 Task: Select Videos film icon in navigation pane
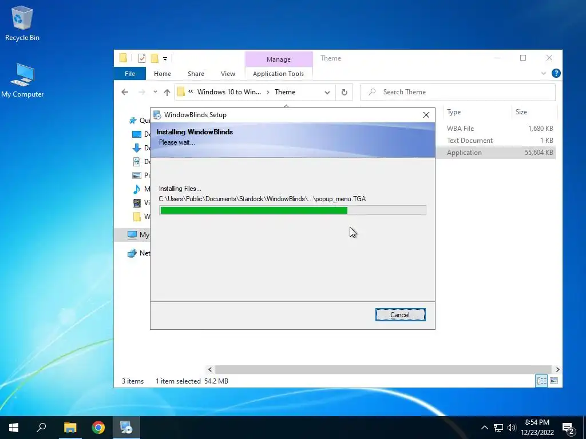point(137,203)
